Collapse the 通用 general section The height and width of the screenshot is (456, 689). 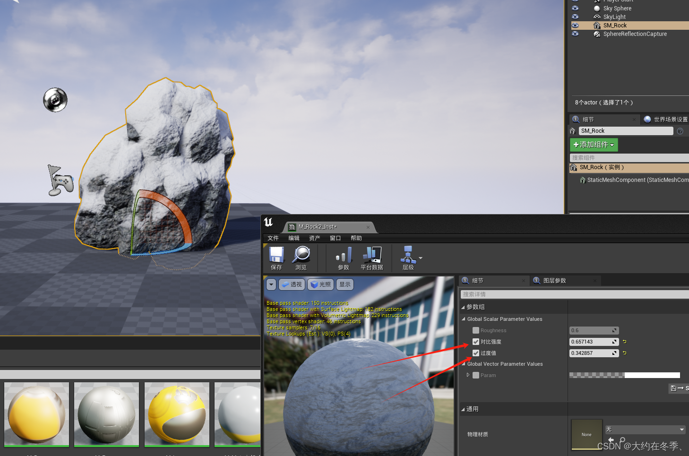click(x=463, y=409)
